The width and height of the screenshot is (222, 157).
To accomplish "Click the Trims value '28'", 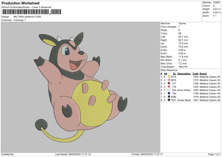I will (x=180, y=33).
